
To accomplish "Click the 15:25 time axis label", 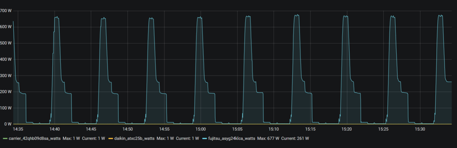I will 383,129.
